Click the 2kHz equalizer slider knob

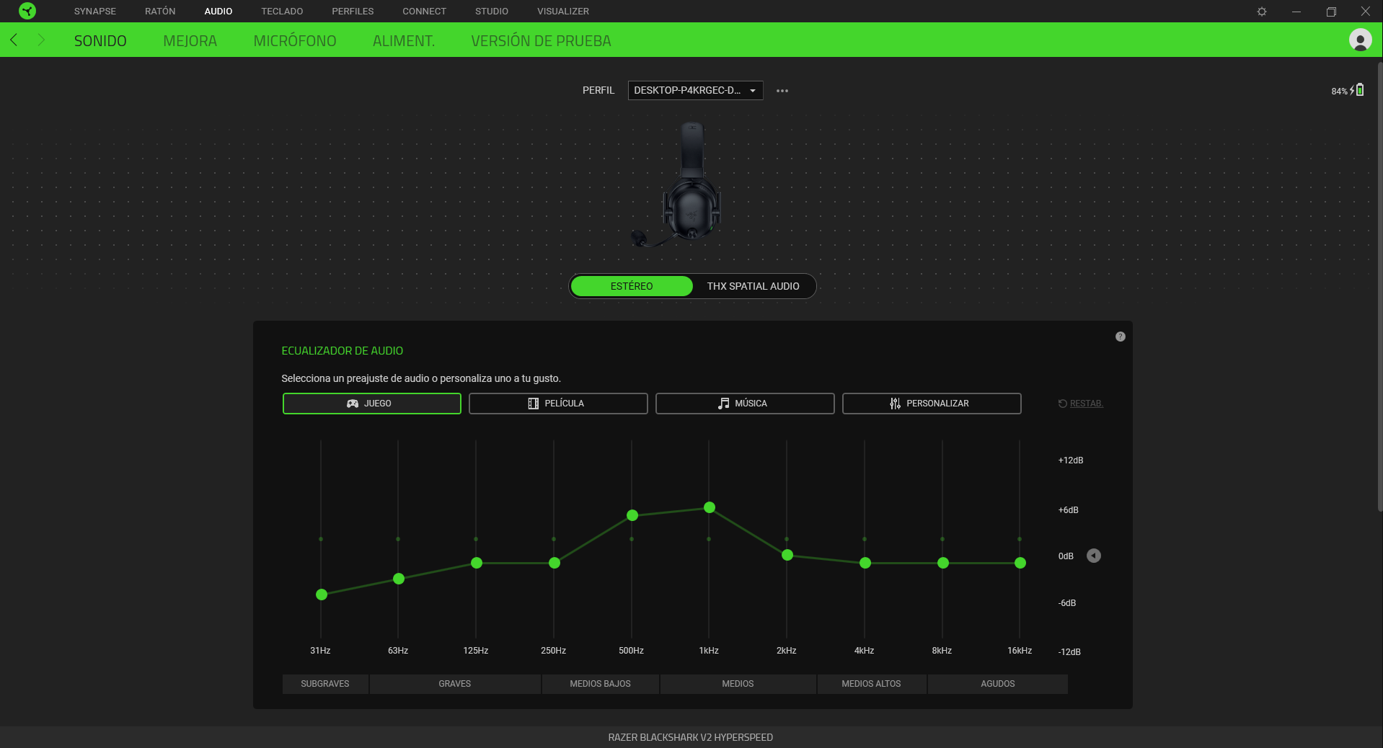pos(787,555)
